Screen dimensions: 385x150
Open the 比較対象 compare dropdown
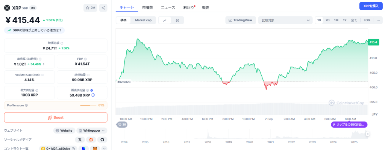[x=286, y=20]
